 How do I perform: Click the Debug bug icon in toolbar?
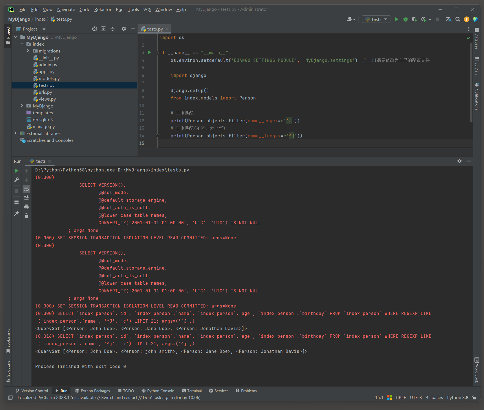[405, 19]
